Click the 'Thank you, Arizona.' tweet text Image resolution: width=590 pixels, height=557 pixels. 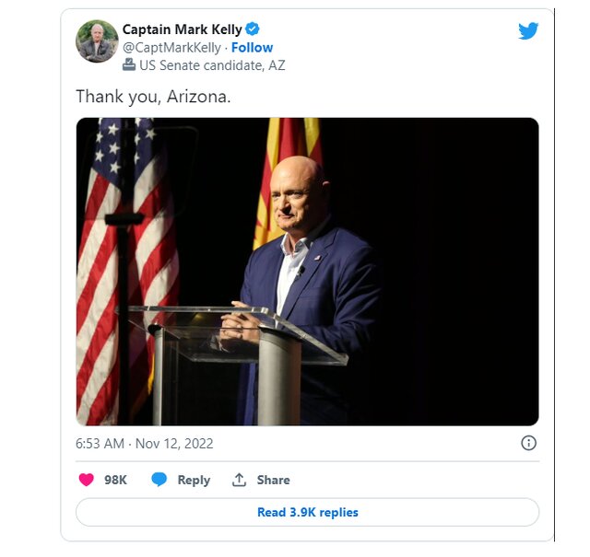click(x=152, y=97)
